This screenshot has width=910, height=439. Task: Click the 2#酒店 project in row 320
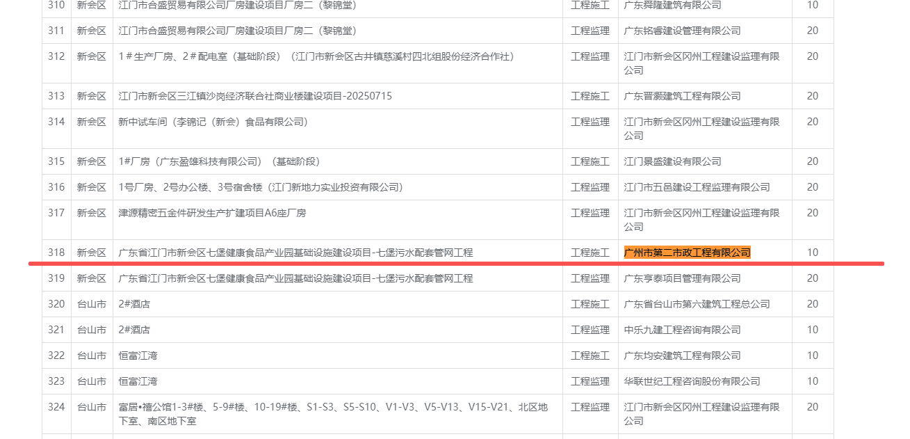[x=134, y=304]
